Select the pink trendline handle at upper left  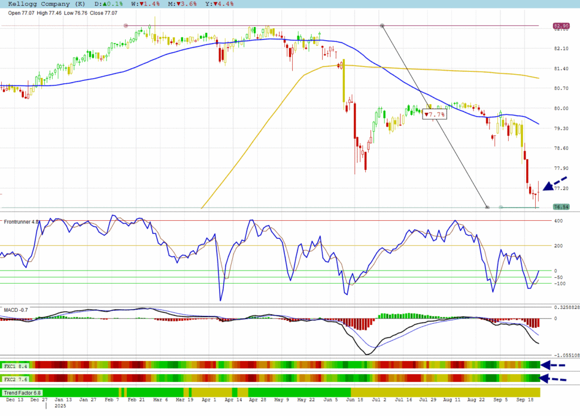click(126, 25)
